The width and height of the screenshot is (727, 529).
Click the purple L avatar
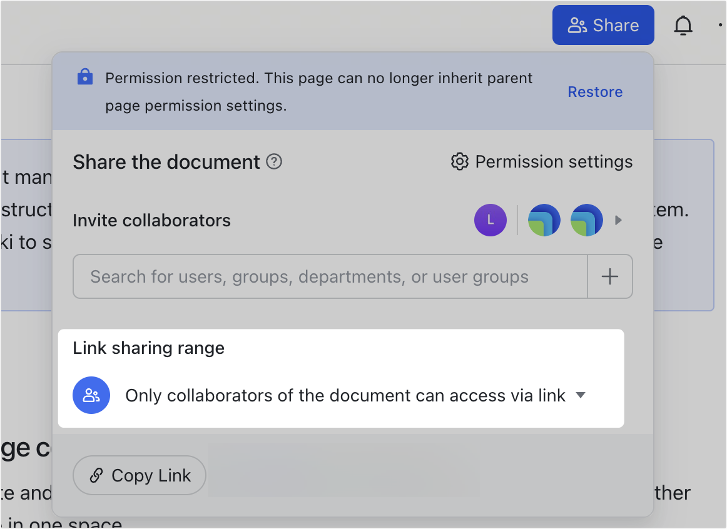click(491, 220)
